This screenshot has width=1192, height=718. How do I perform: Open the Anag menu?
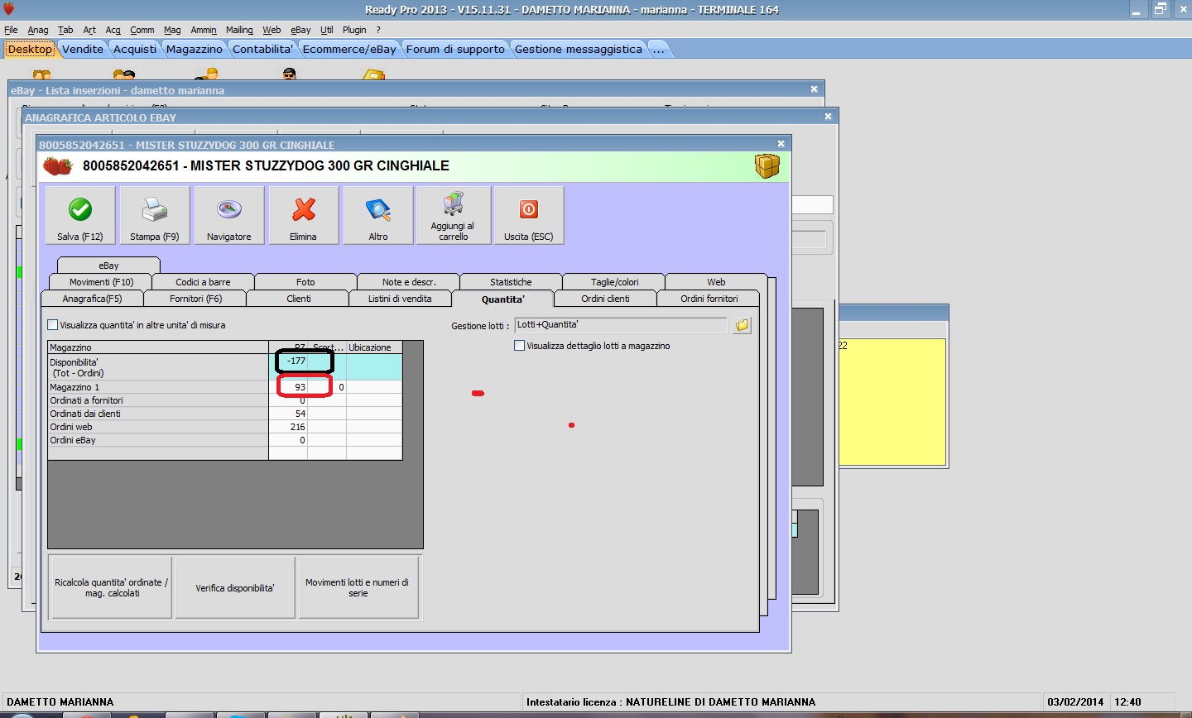click(x=38, y=30)
